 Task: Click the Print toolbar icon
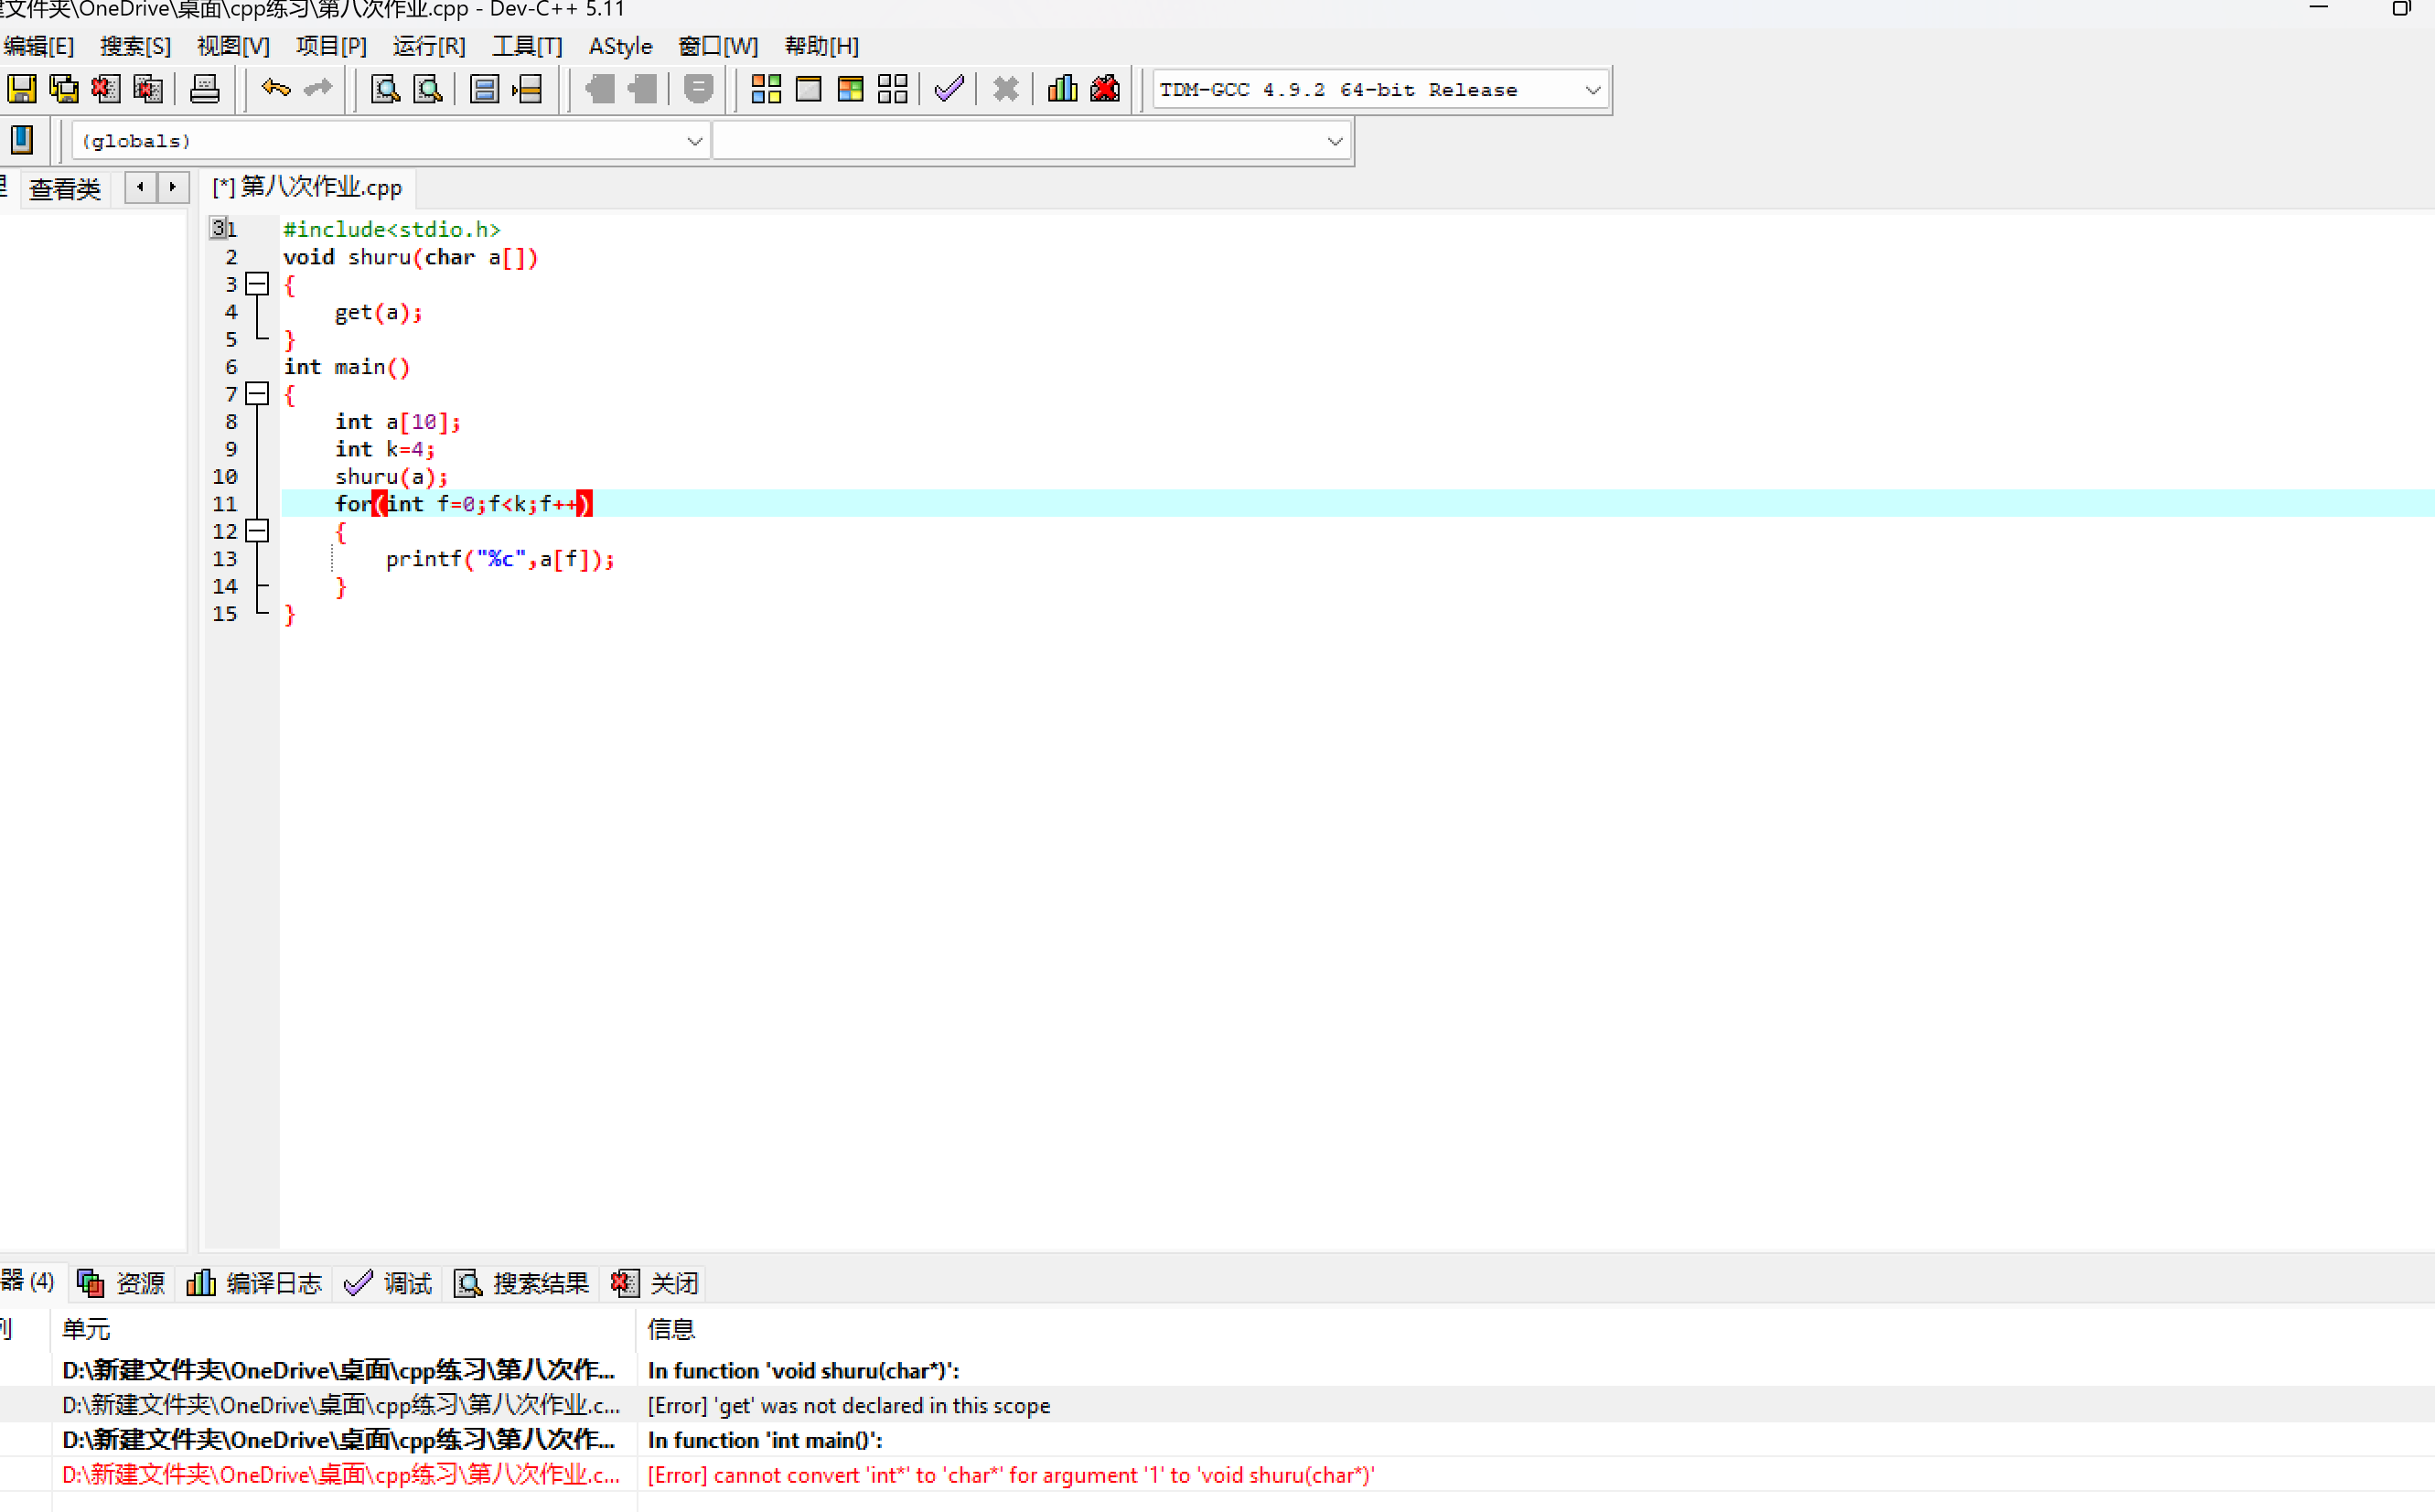(204, 89)
